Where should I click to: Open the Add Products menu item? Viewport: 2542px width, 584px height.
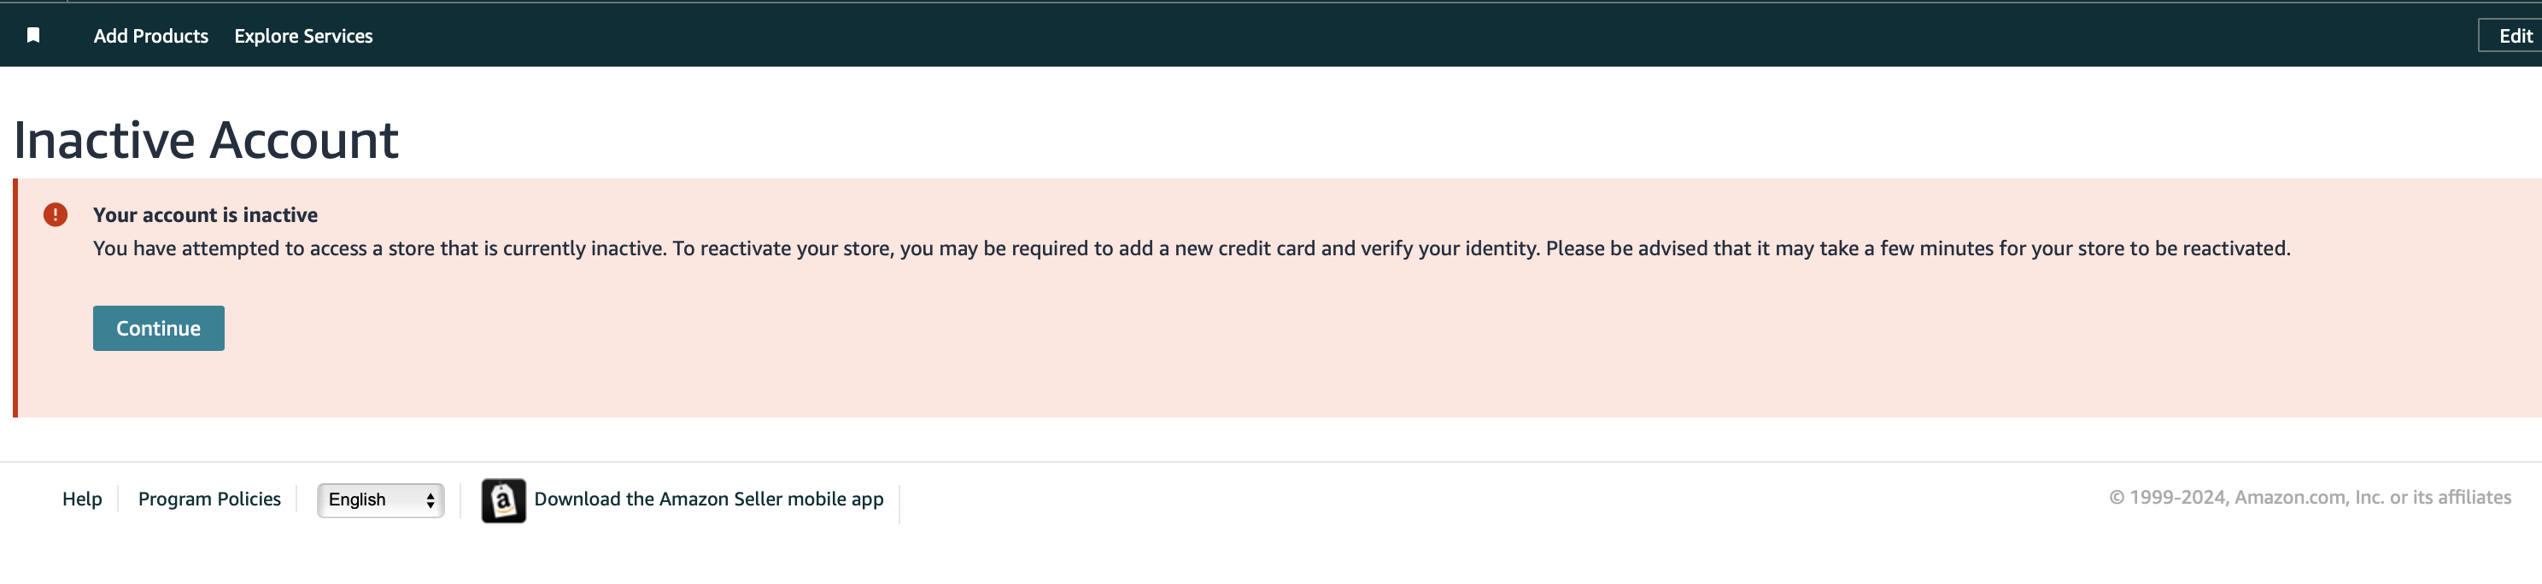point(151,37)
